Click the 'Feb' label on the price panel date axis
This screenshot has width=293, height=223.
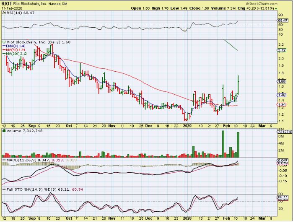coord(226,126)
